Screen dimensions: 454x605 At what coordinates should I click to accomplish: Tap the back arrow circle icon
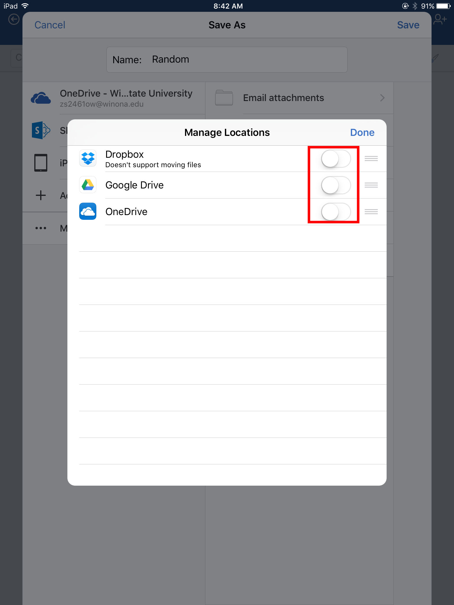(x=14, y=20)
